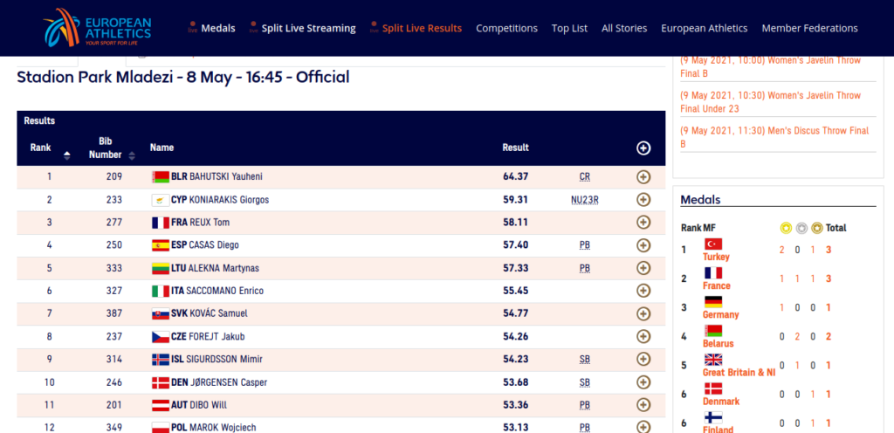Viewport: 894px width, 433px height.
Task: Sort results by Bib Number arrows
Action: 132,155
